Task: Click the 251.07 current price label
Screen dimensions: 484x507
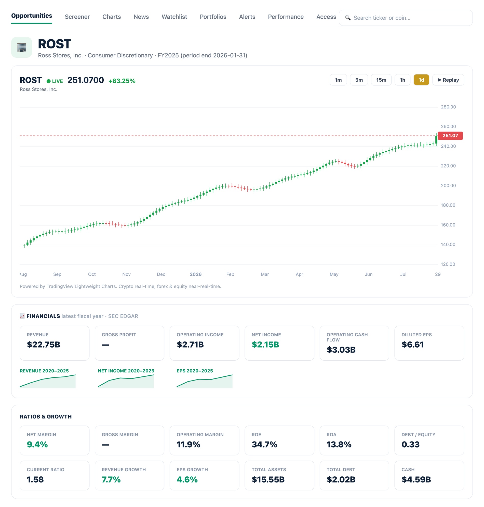Action: 450,136
